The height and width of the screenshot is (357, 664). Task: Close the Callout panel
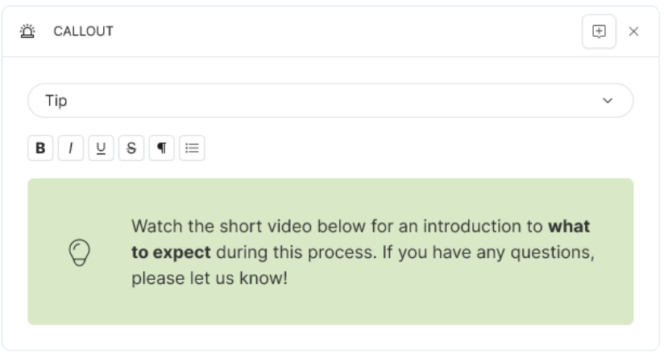(x=633, y=31)
